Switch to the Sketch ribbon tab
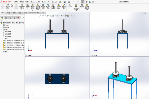The width and height of the screenshot is (149, 99). 14,13
